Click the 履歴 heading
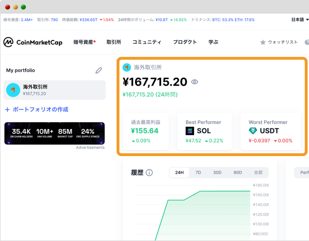 coord(137,173)
